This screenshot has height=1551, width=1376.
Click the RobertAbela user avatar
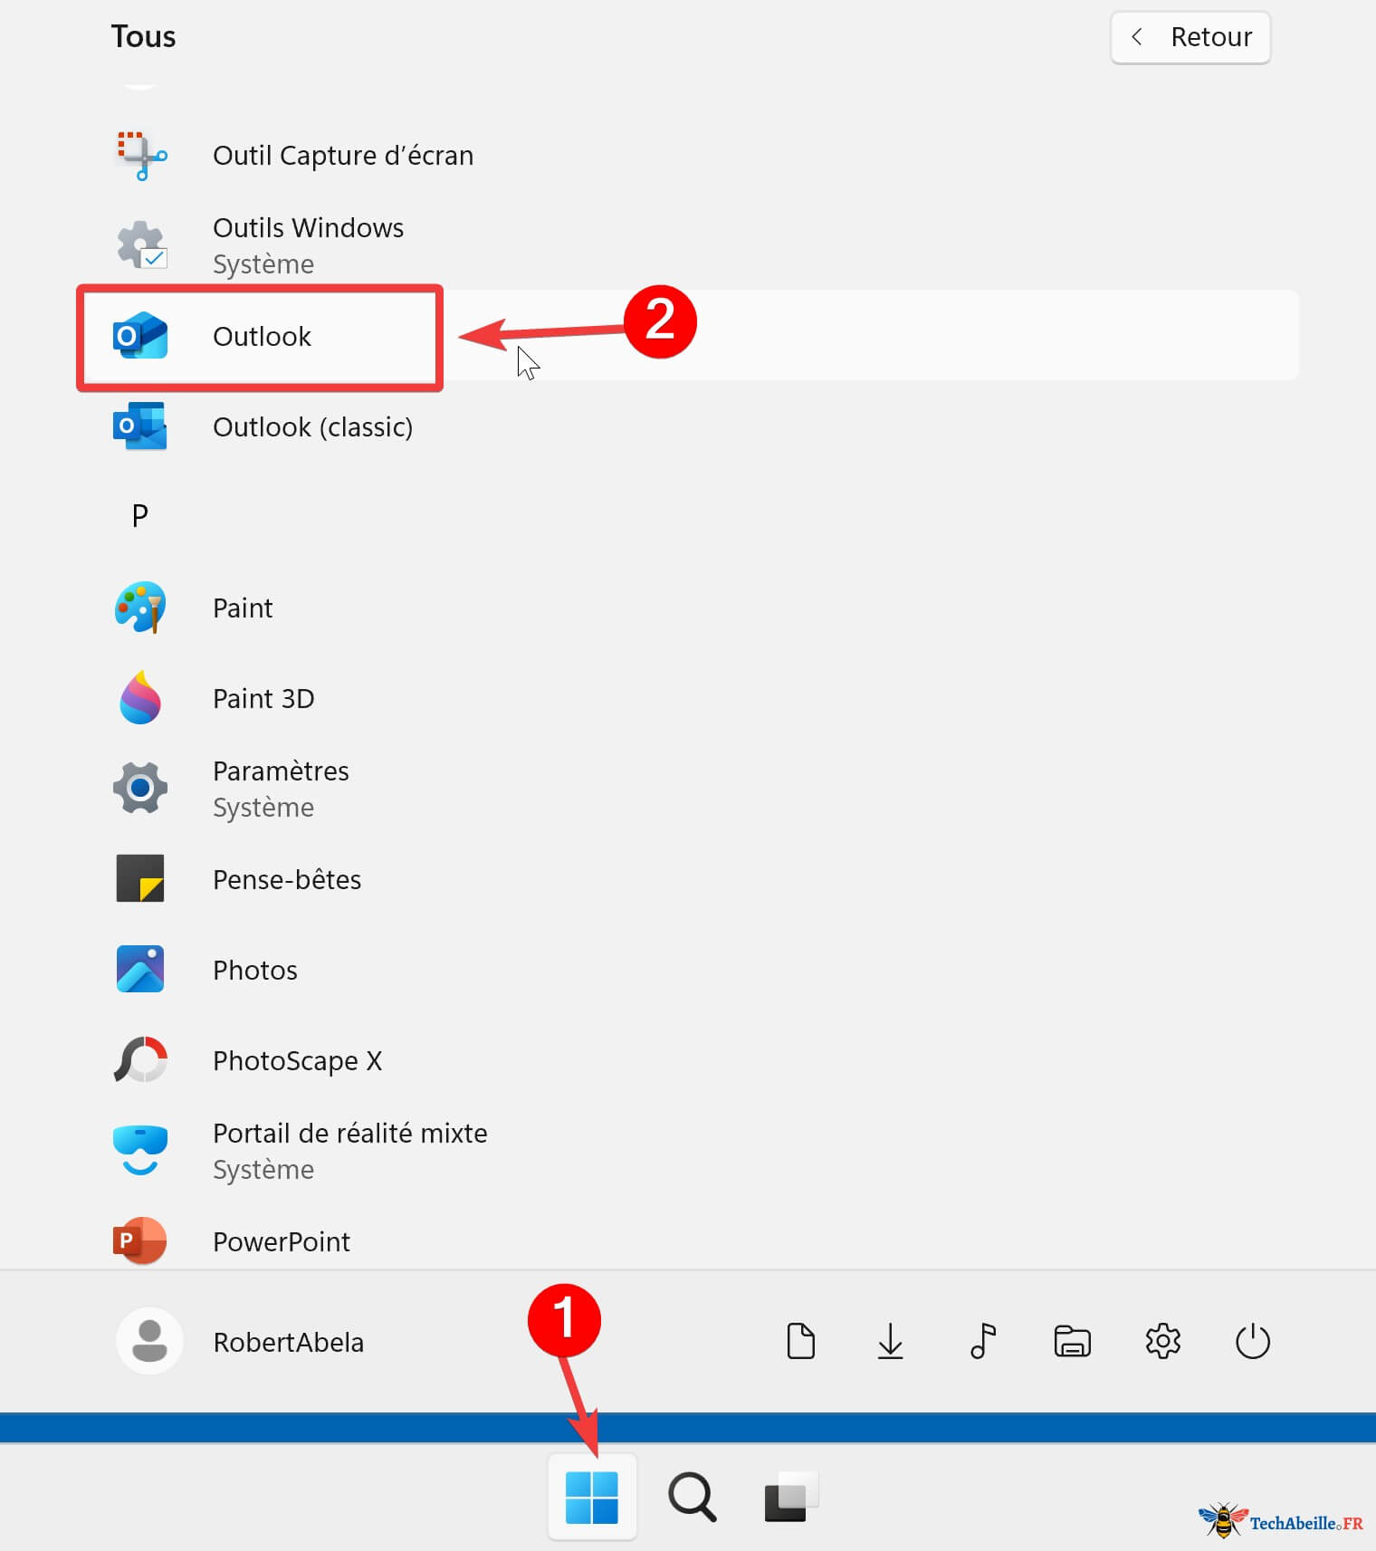pos(149,1341)
